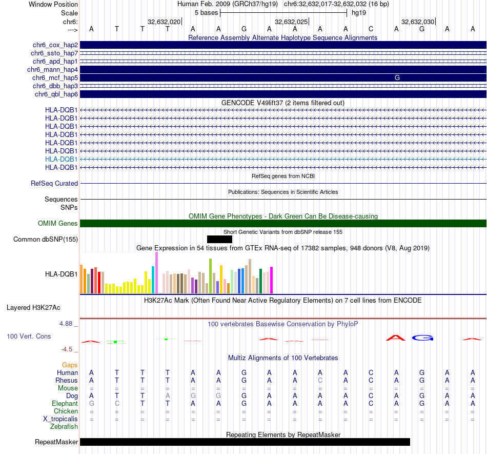Open Publications: Sequences in Scientific Articles title

tap(283, 192)
